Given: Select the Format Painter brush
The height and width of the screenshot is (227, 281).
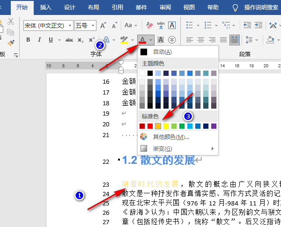Looking at the screenshot, I should coord(11,43).
